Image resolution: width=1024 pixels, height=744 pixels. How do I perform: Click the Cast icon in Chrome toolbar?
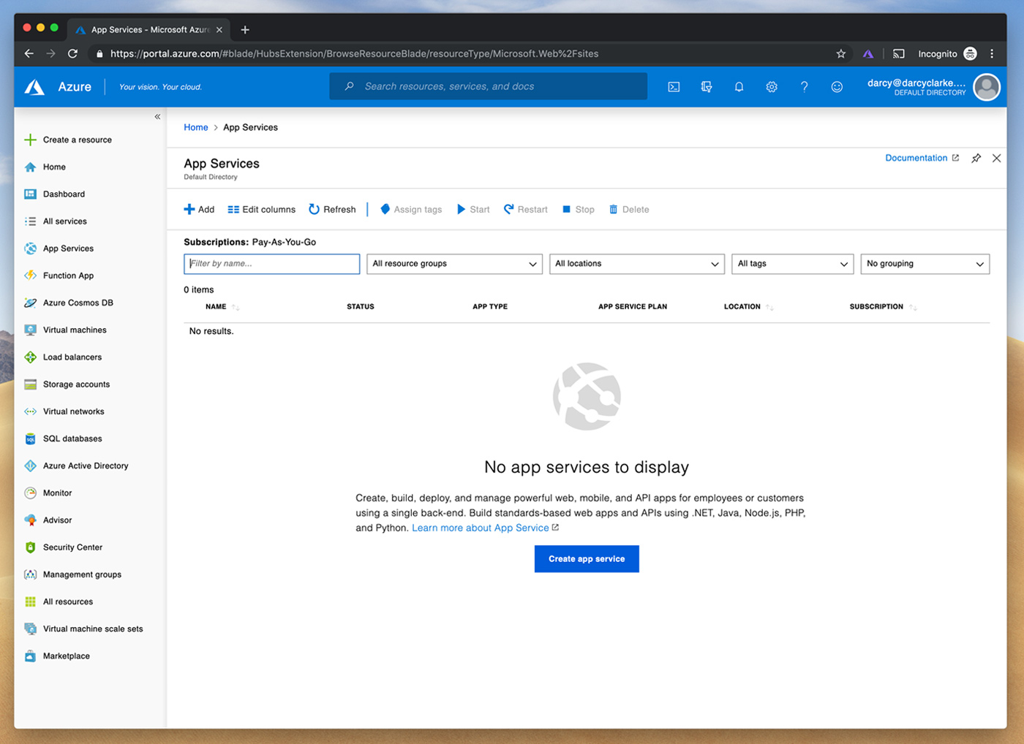click(x=899, y=53)
